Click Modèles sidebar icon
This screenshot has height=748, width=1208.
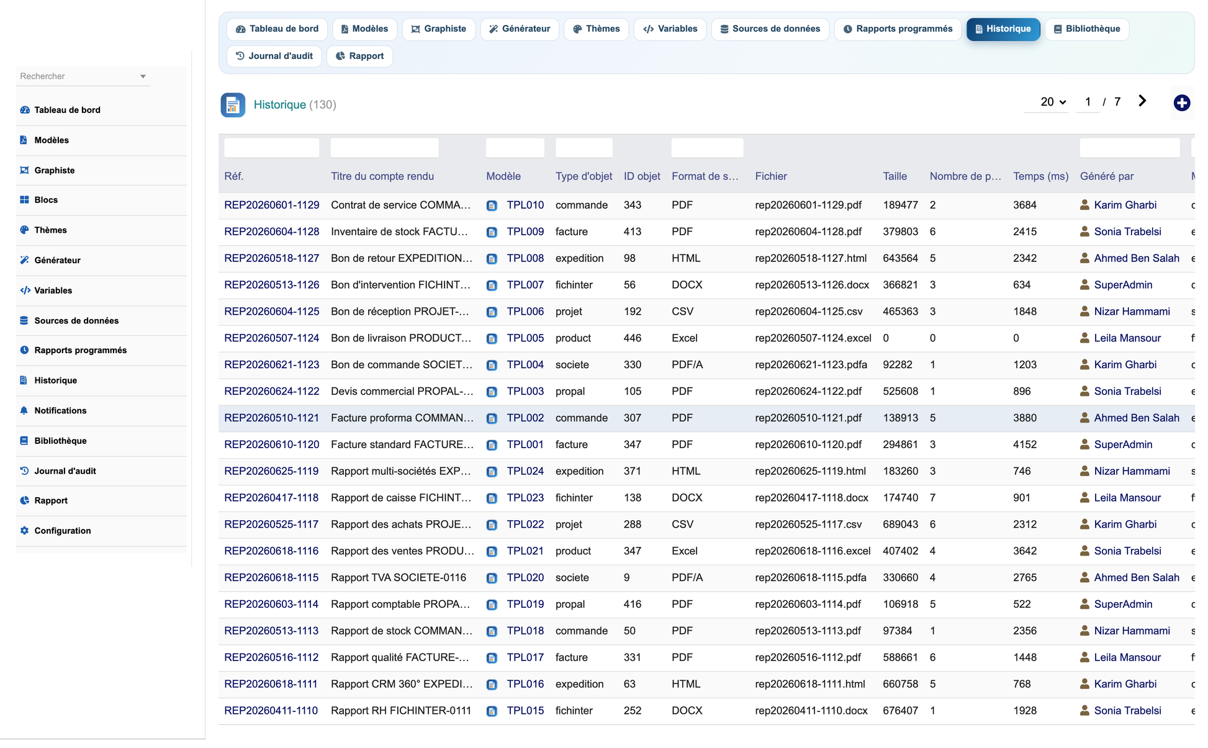24,140
